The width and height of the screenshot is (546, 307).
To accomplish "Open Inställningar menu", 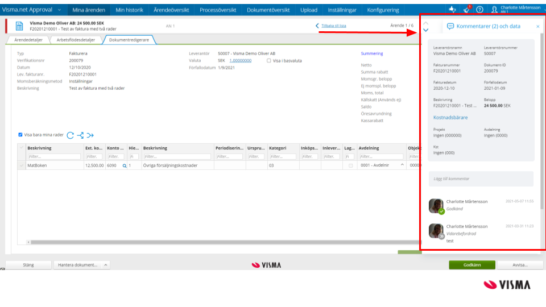I will tap(342, 10).
